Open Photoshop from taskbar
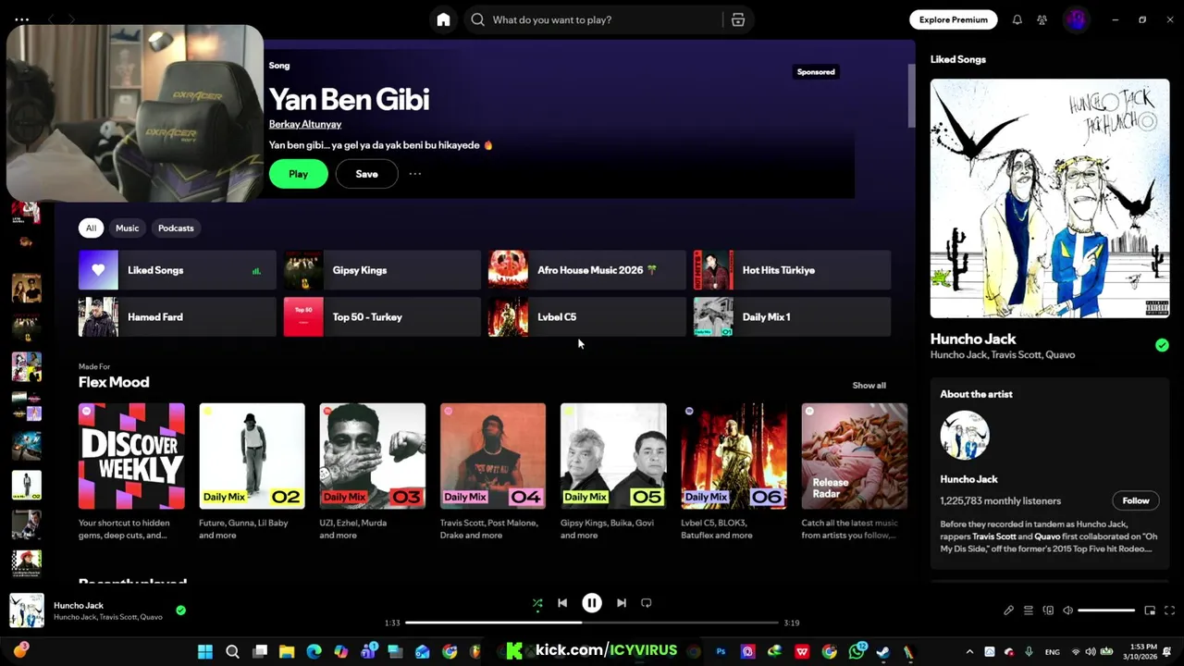 click(x=721, y=651)
